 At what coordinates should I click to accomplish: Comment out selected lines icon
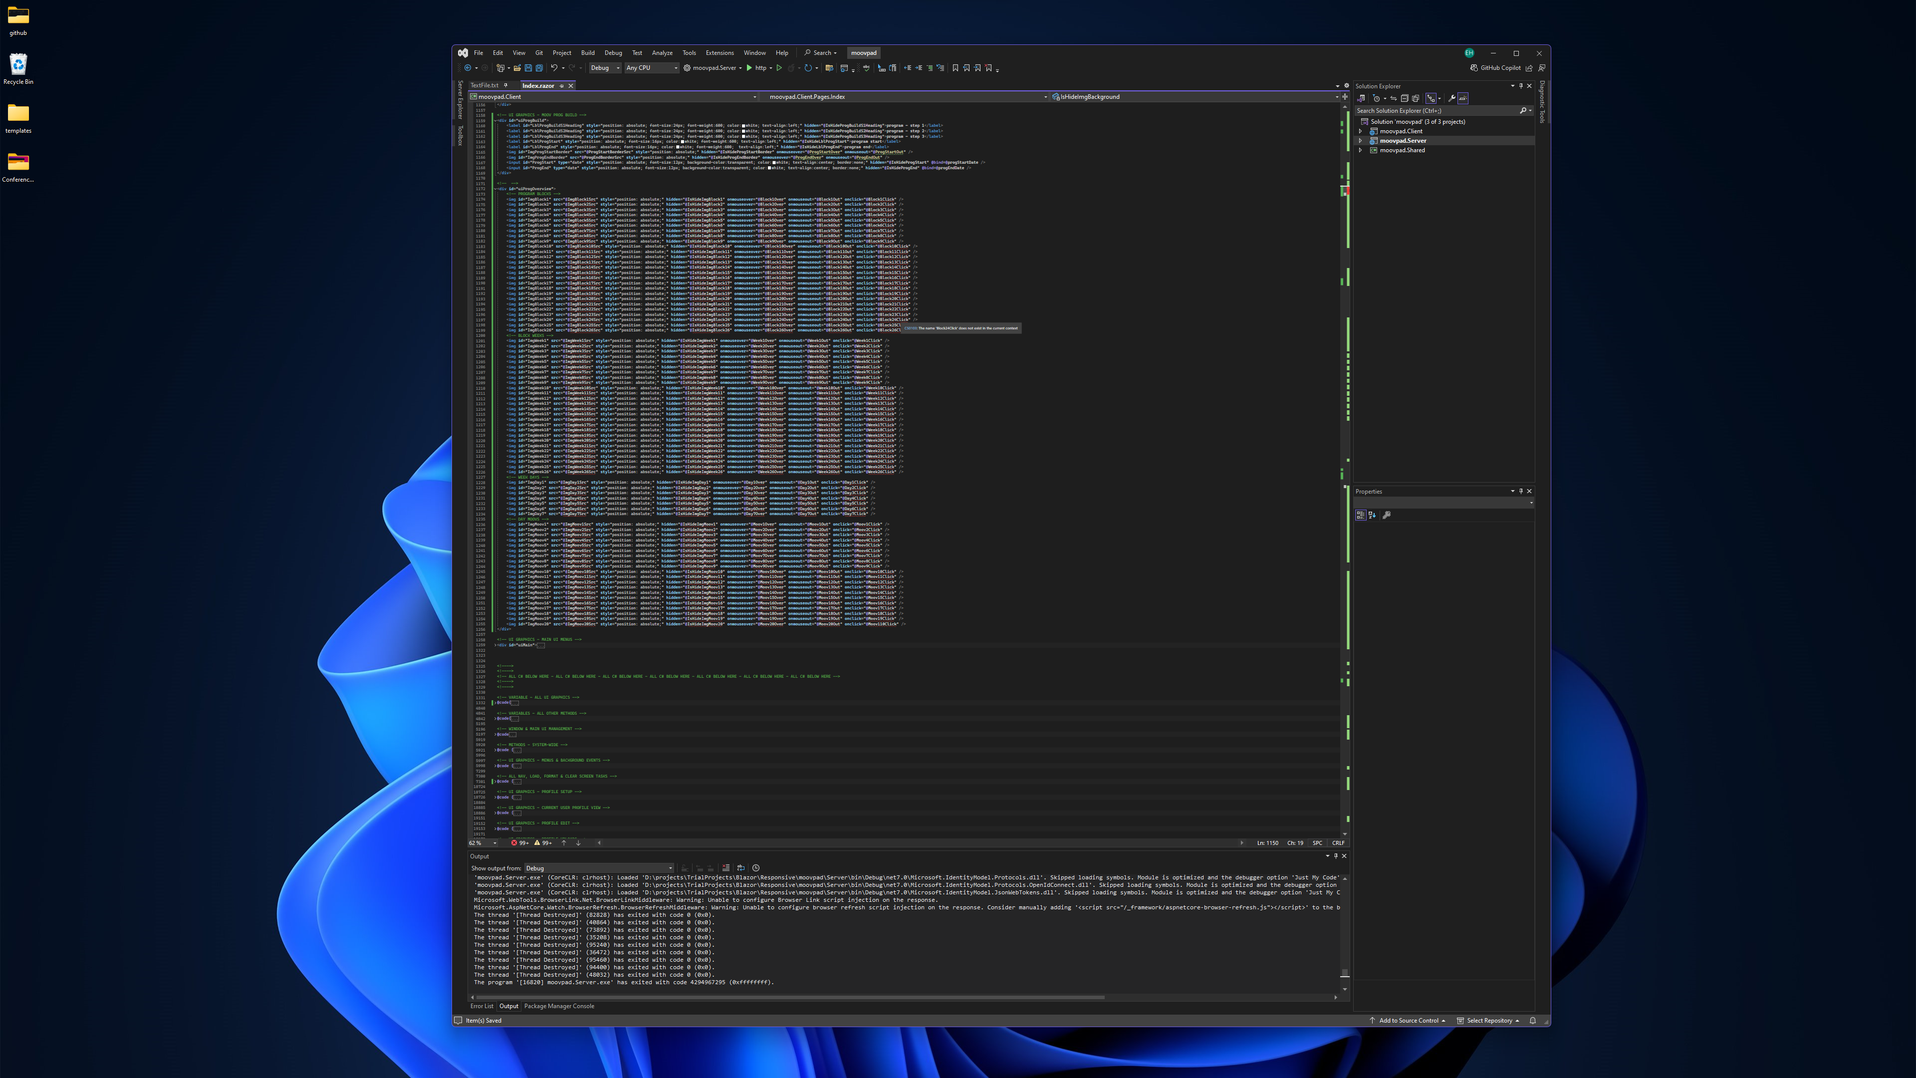click(x=930, y=68)
